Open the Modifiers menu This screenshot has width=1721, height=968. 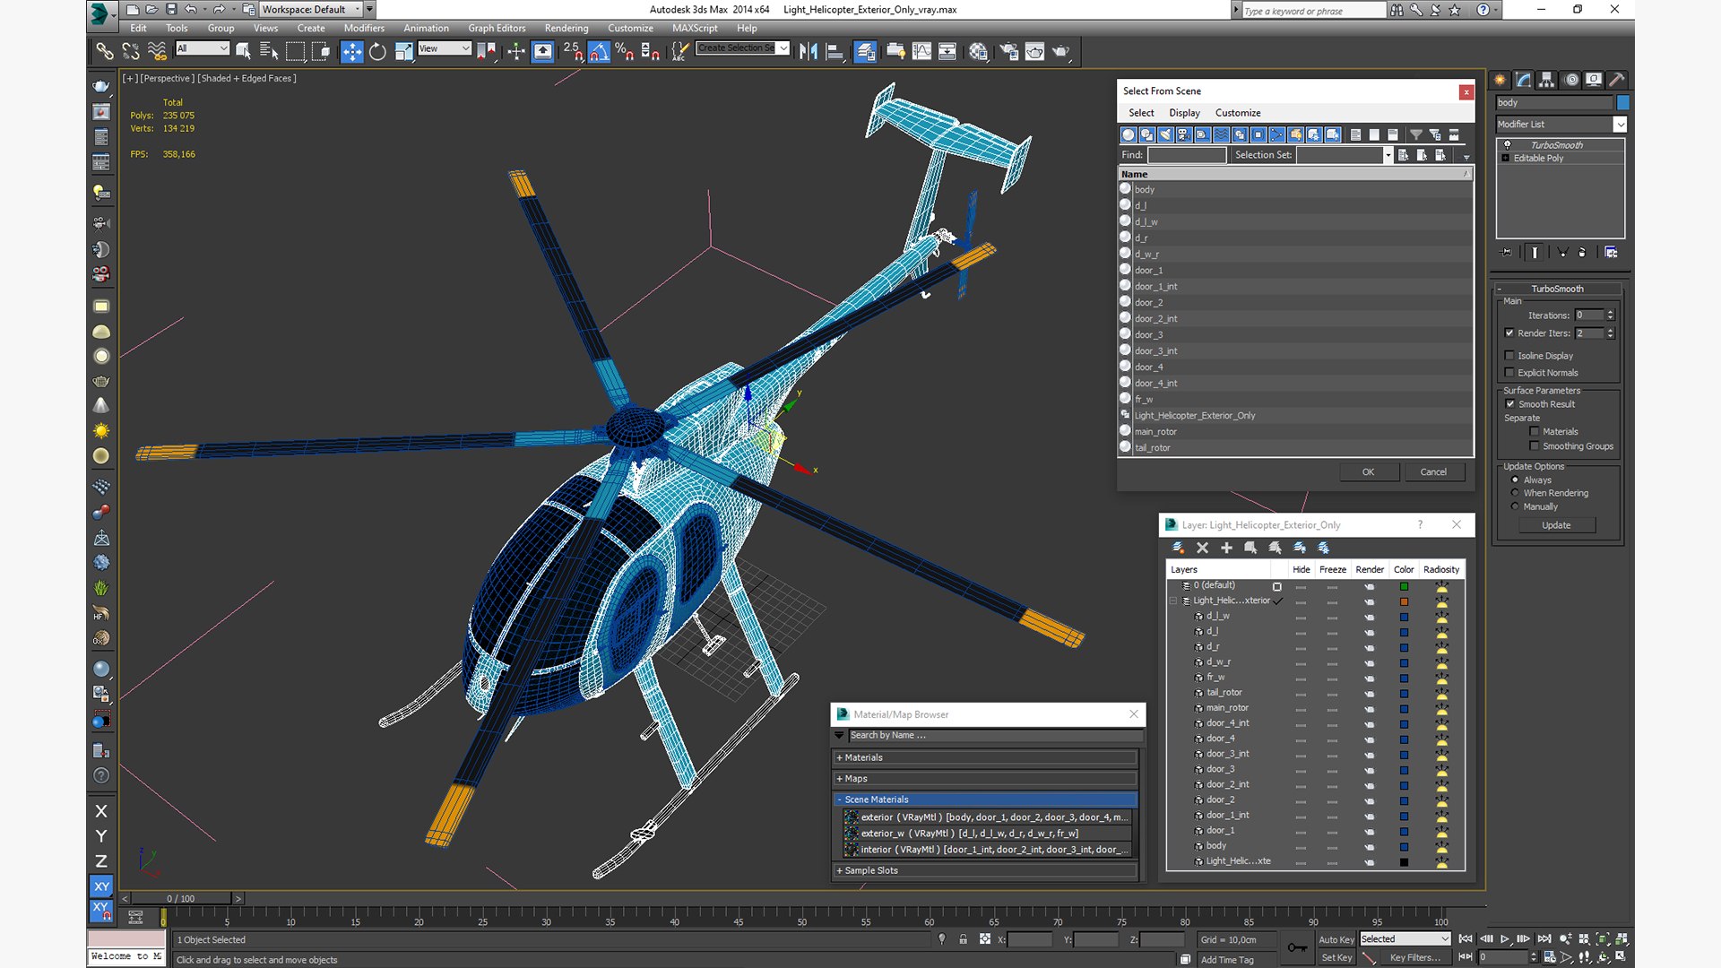coord(364,28)
